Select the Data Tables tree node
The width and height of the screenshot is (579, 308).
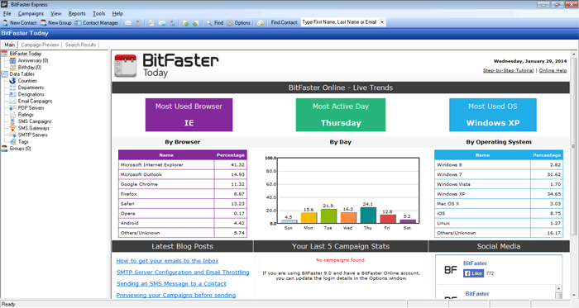tap(22, 74)
